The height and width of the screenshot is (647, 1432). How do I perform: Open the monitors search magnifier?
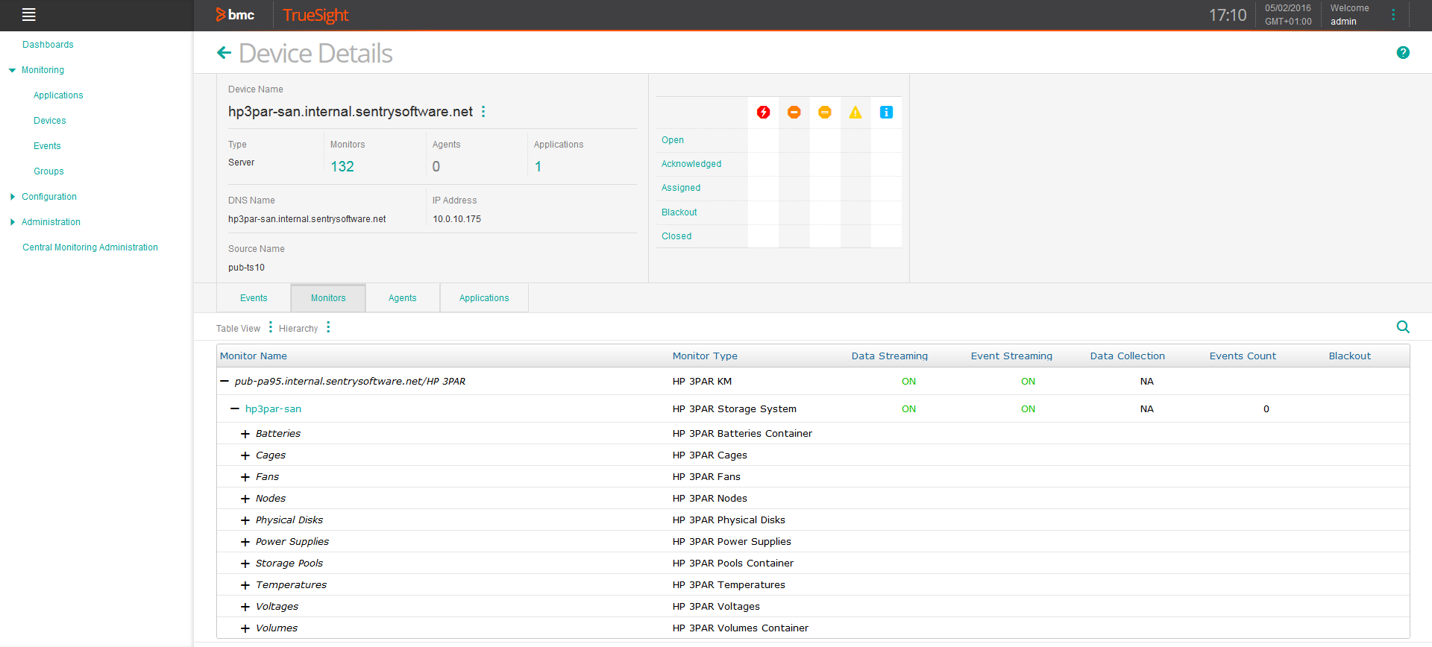pos(1403,327)
